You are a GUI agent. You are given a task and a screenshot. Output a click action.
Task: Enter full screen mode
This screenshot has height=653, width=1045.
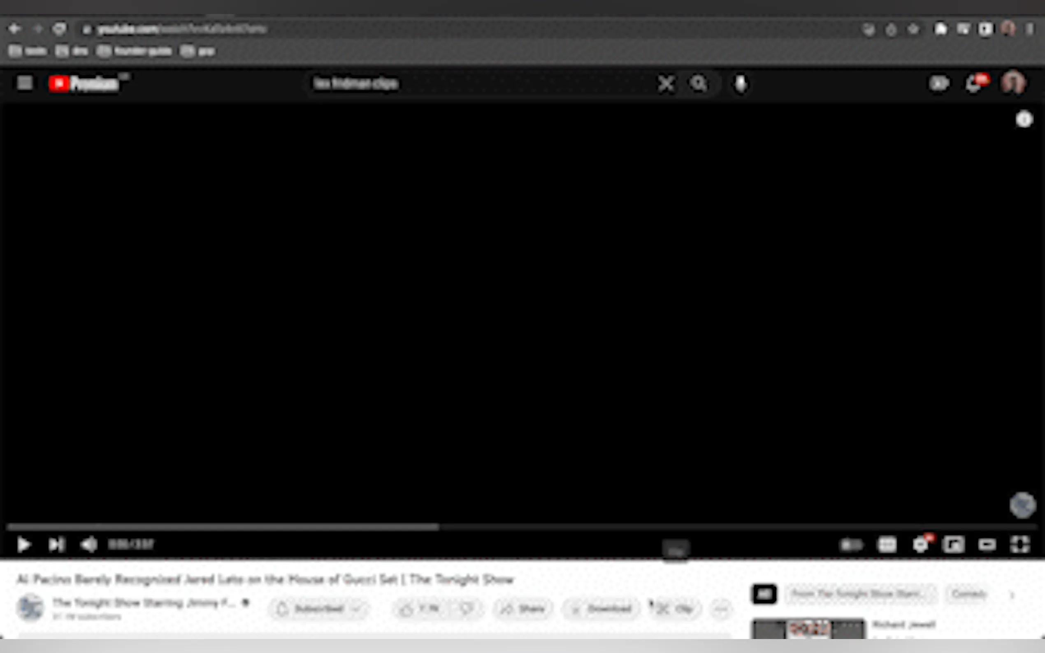coord(1019,545)
